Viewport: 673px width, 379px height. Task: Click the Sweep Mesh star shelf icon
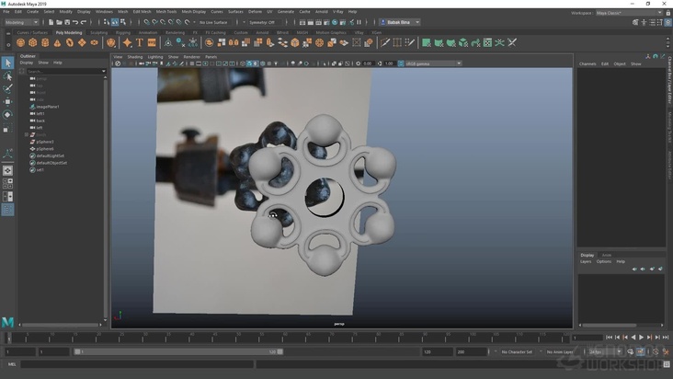(127, 42)
